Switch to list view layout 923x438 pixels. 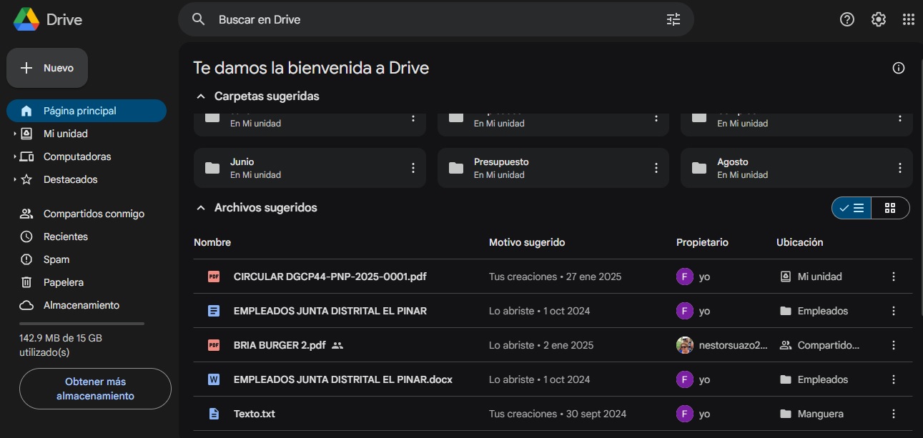[x=852, y=208]
